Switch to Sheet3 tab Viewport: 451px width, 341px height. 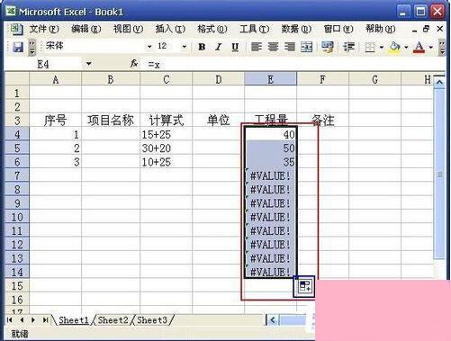pos(152,320)
